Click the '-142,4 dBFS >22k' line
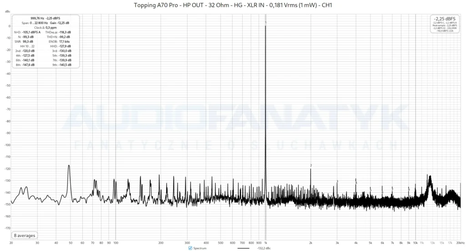This screenshot has height=251, width=466. coord(445,30)
